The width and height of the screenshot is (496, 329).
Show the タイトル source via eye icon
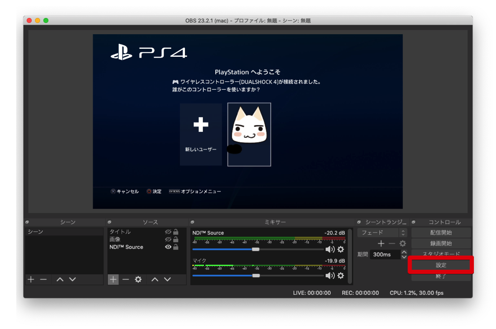click(168, 232)
